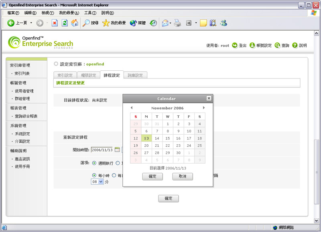The image size is (321, 232).
Task: Select the radio button right of 週期執行
Action: (x=118, y=163)
